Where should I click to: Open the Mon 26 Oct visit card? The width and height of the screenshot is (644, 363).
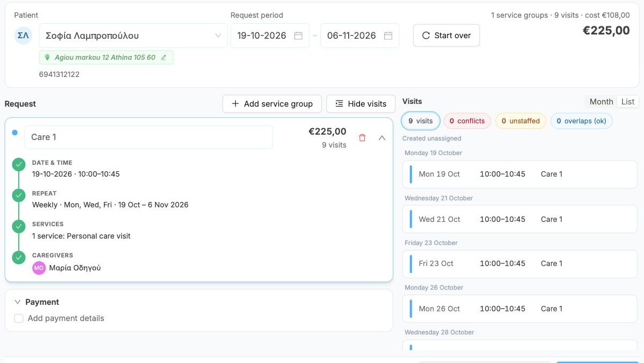[520, 309]
